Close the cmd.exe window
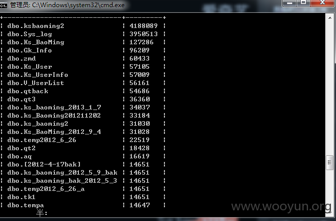 322,3
